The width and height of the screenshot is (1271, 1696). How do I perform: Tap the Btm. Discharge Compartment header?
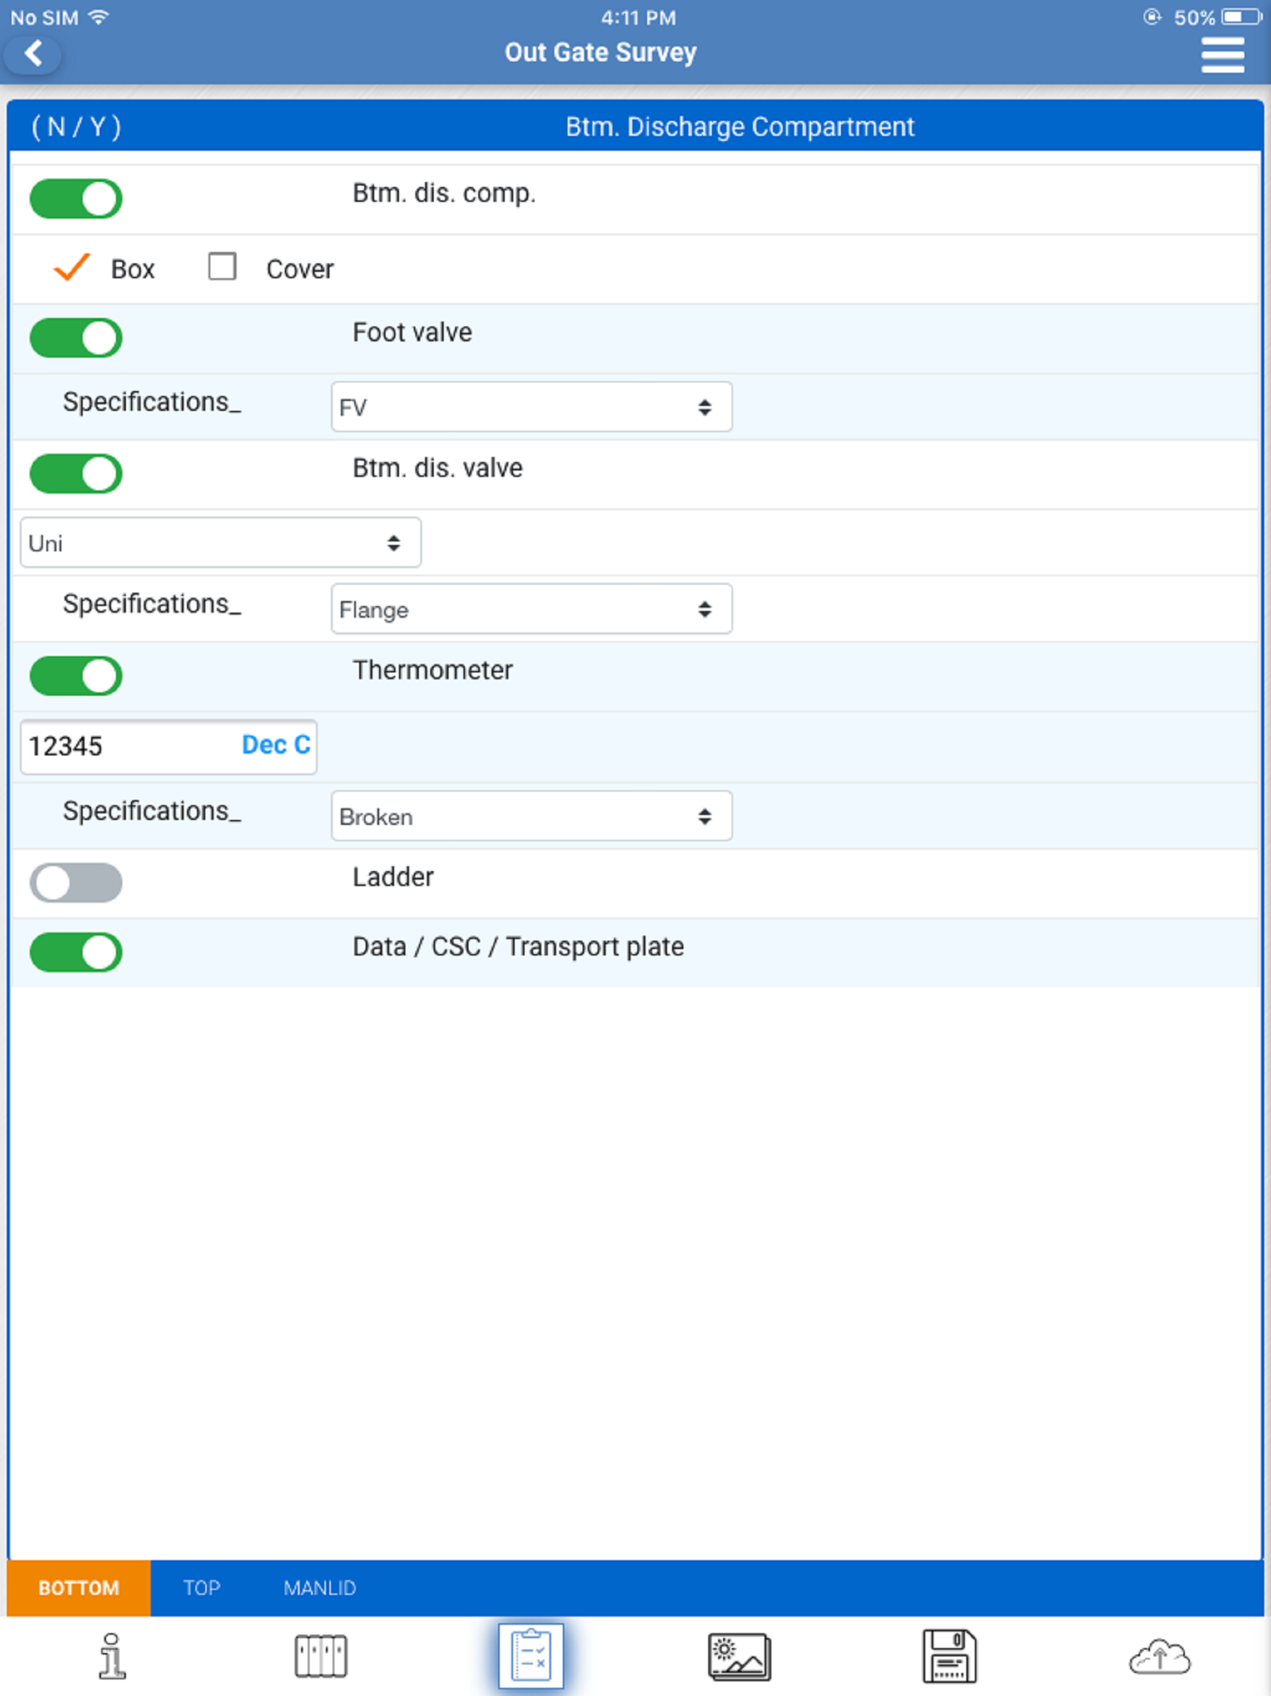click(740, 127)
